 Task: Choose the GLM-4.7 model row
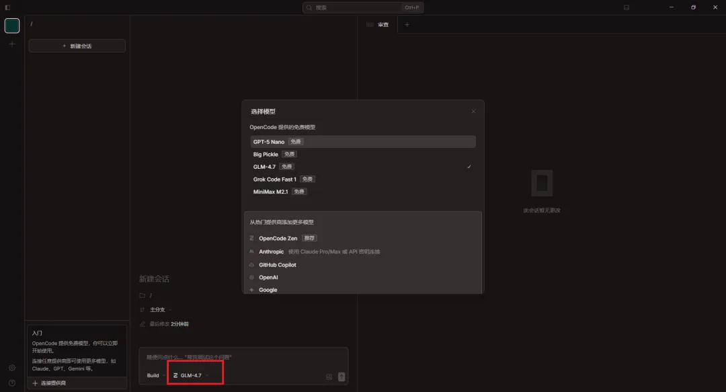pyautogui.click(x=363, y=167)
